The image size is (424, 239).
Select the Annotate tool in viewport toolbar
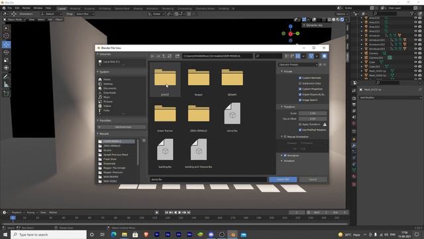coord(6,77)
